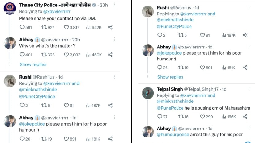Open Tejpal Singh's profile avatar

[148, 93]
